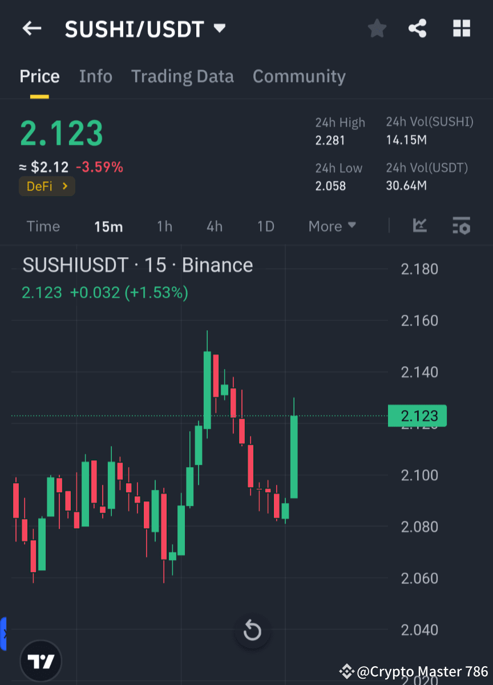Tap the Time interval option
493x685 pixels.
click(43, 226)
